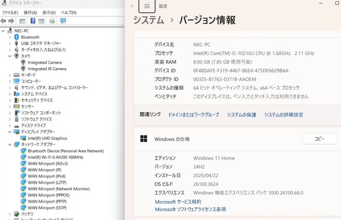Open システムの保護 link
The image size is (341, 220).
tap(242, 115)
